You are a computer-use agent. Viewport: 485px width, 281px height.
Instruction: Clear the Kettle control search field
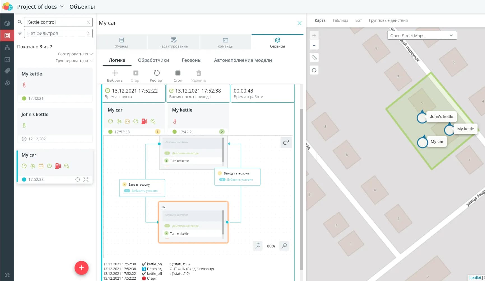pyautogui.click(x=88, y=22)
